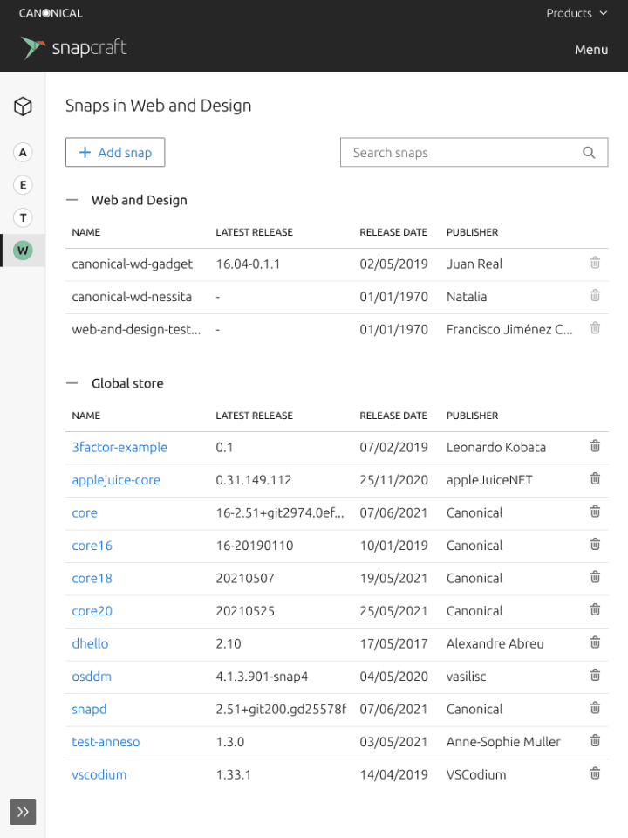The height and width of the screenshot is (838, 628).
Task: Open the 3factor-example snap link
Action: pos(119,447)
